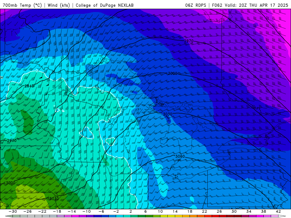
Task: Select the 34 color scale label
Action: pyautogui.click(x=249, y=211)
